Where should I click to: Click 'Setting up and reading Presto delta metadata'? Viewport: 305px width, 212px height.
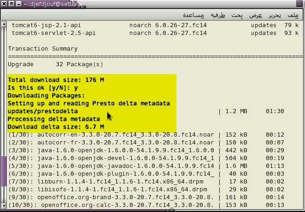[89, 103]
